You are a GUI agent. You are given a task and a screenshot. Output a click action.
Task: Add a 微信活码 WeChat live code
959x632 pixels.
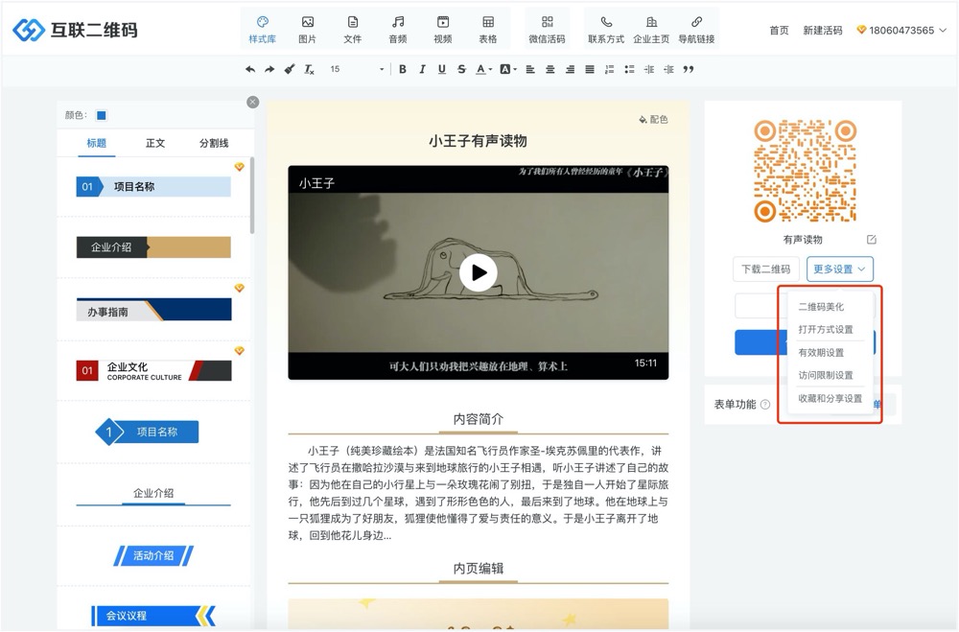point(547,30)
